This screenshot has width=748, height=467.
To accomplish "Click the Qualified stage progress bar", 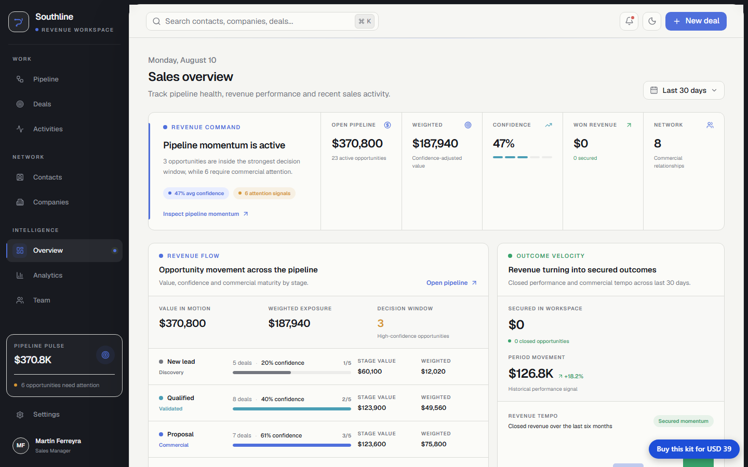I will (x=292, y=409).
